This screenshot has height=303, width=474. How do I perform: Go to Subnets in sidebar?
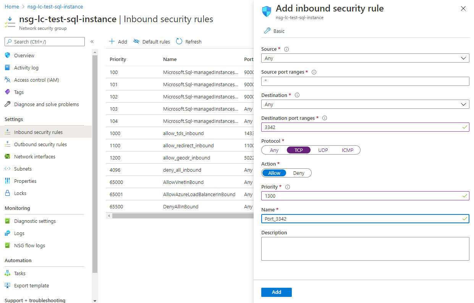23,169
